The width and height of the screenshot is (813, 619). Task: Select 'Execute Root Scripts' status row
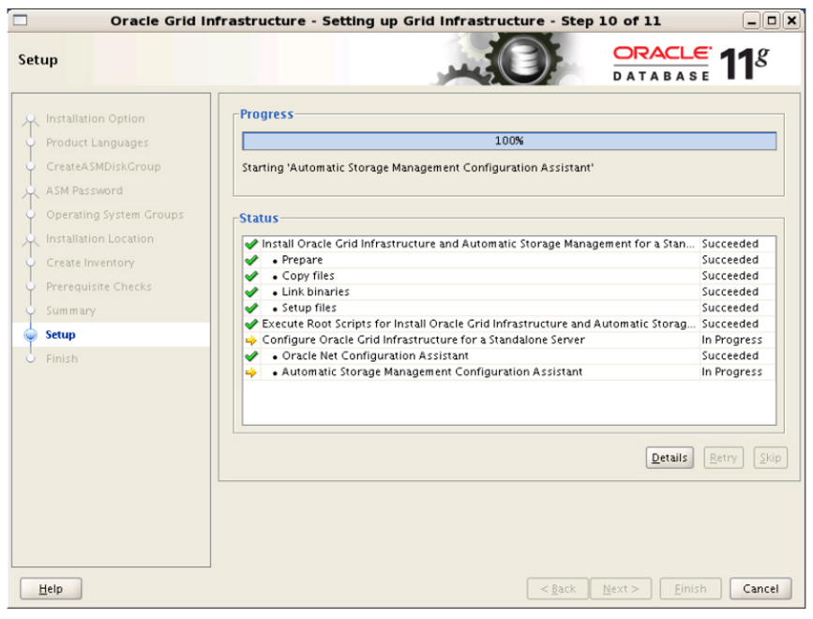[x=509, y=324]
